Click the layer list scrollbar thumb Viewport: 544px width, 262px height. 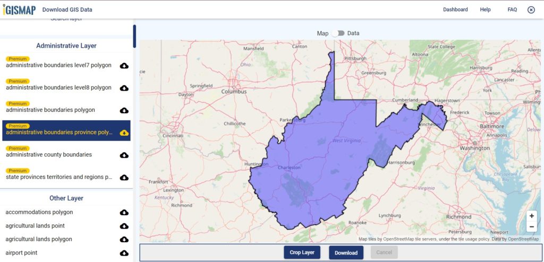[134, 37]
